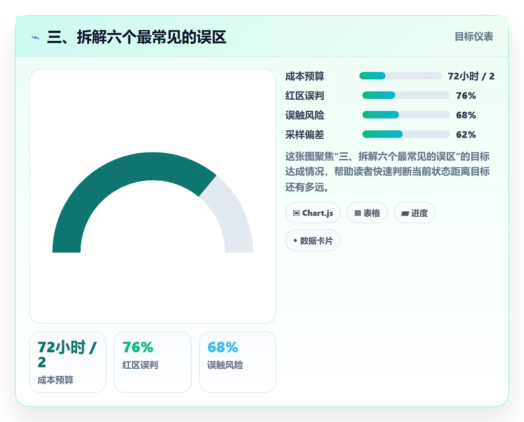Open the 76% 红区误判 card
This screenshot has width=524, height=422.
click(153, 362)
